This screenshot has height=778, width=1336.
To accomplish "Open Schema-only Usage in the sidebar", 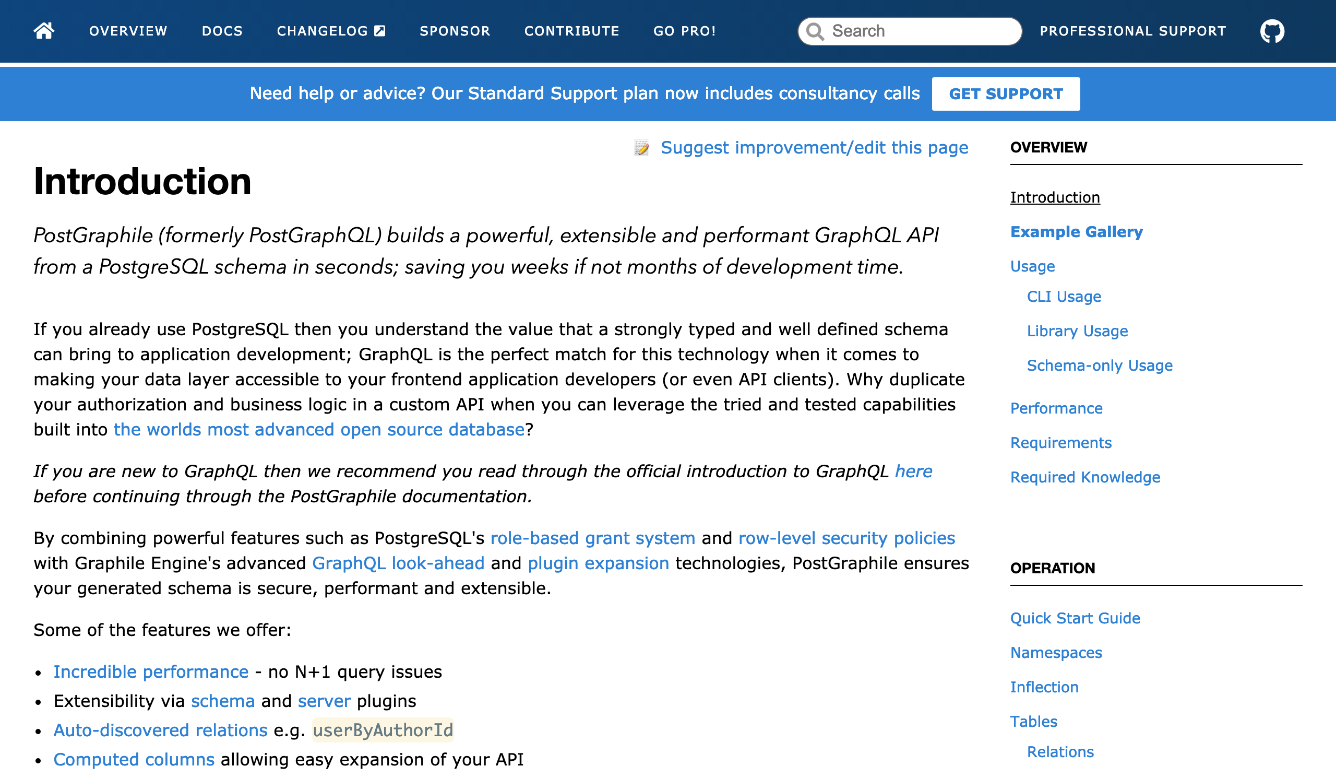I will click(1100, 366).
